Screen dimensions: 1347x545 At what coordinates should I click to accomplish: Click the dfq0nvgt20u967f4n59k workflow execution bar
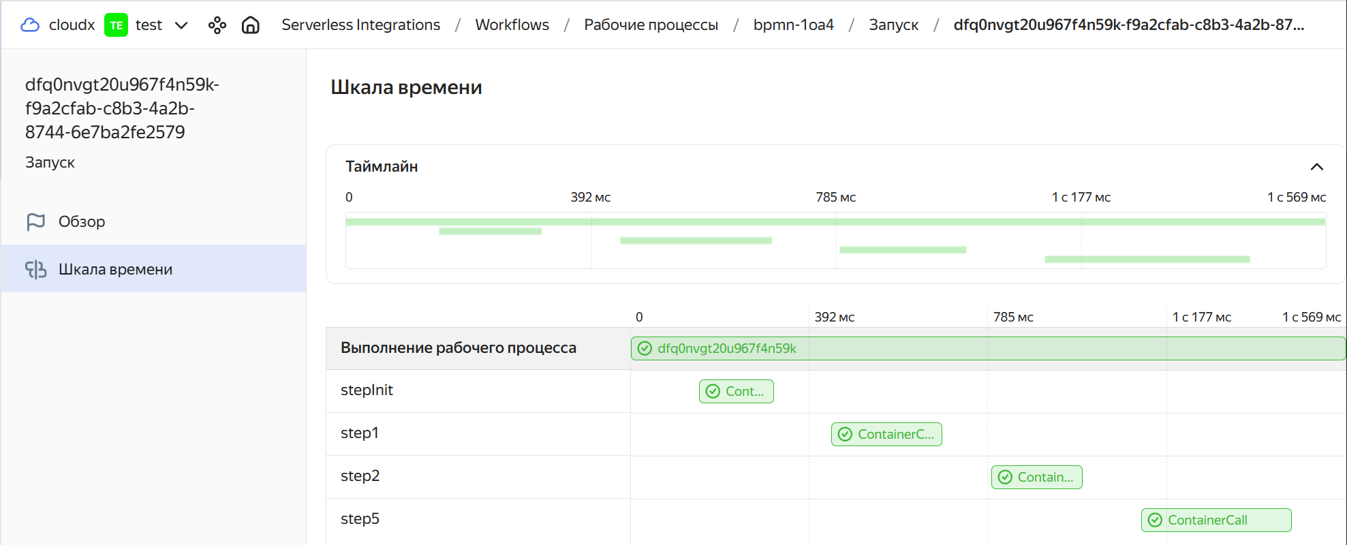987,349
